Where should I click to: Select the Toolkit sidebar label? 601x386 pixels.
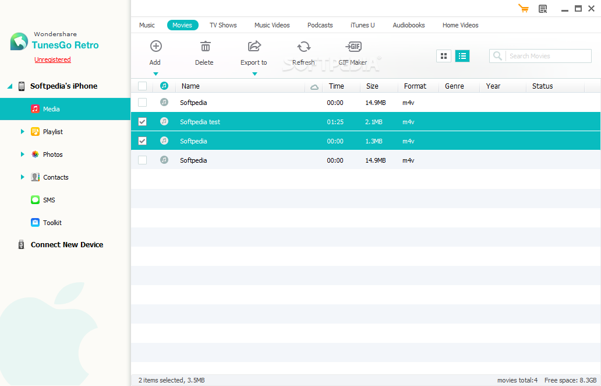[52, 223]
